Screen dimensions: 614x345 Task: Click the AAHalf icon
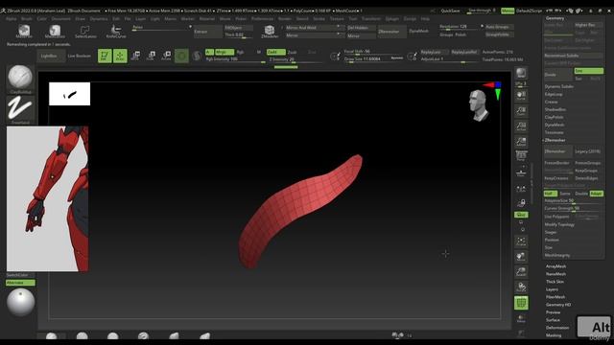[521, 142]
